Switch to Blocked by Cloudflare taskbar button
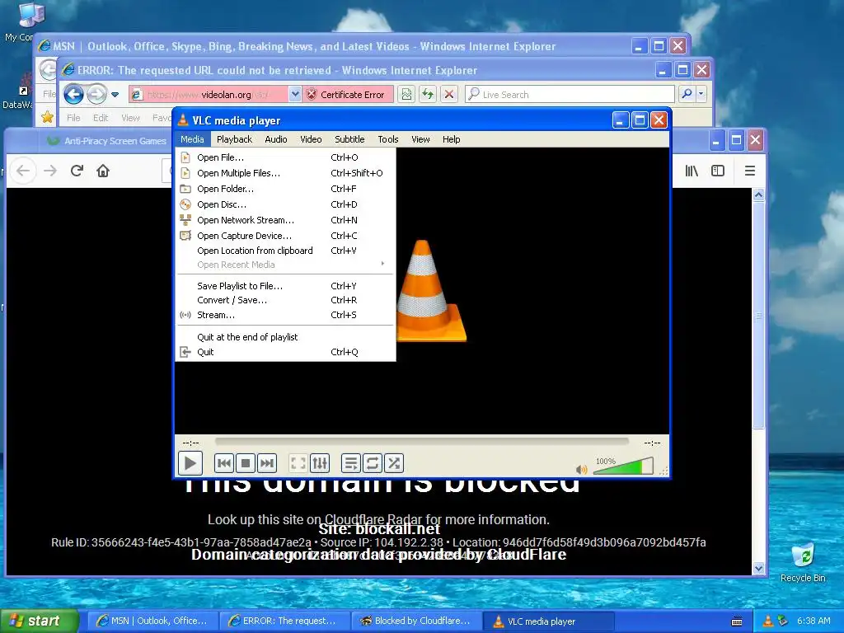This screenshot has width=844, height=633. 416,621
